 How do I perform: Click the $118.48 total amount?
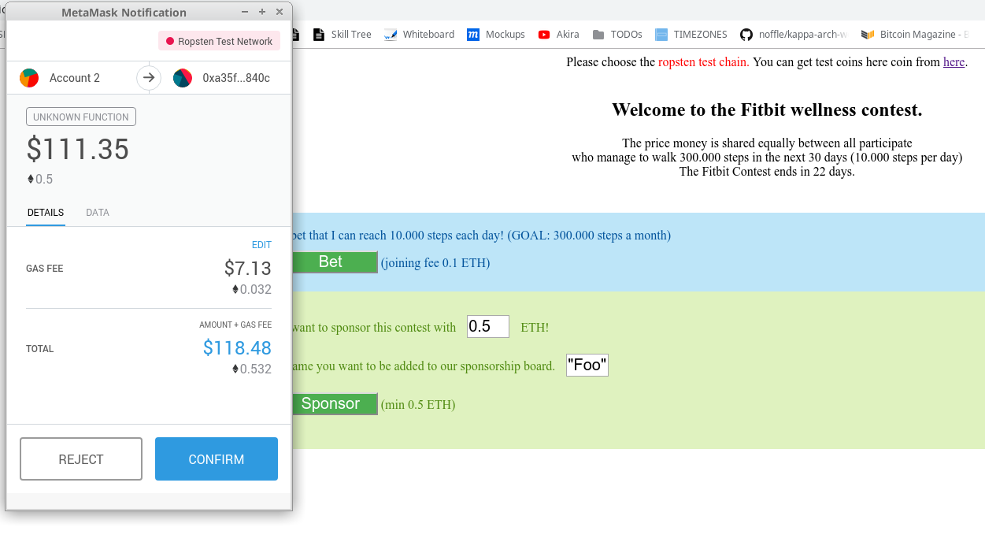click(x=237, y=347)
